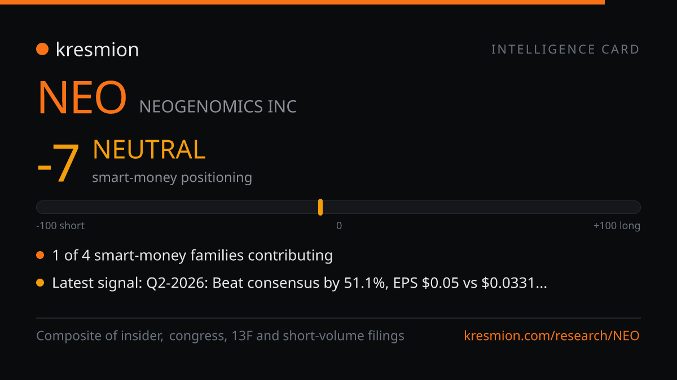Open kresmion.com/research/NEO link
Viewport: 677px width, 380px height.
tap(552, 336)
